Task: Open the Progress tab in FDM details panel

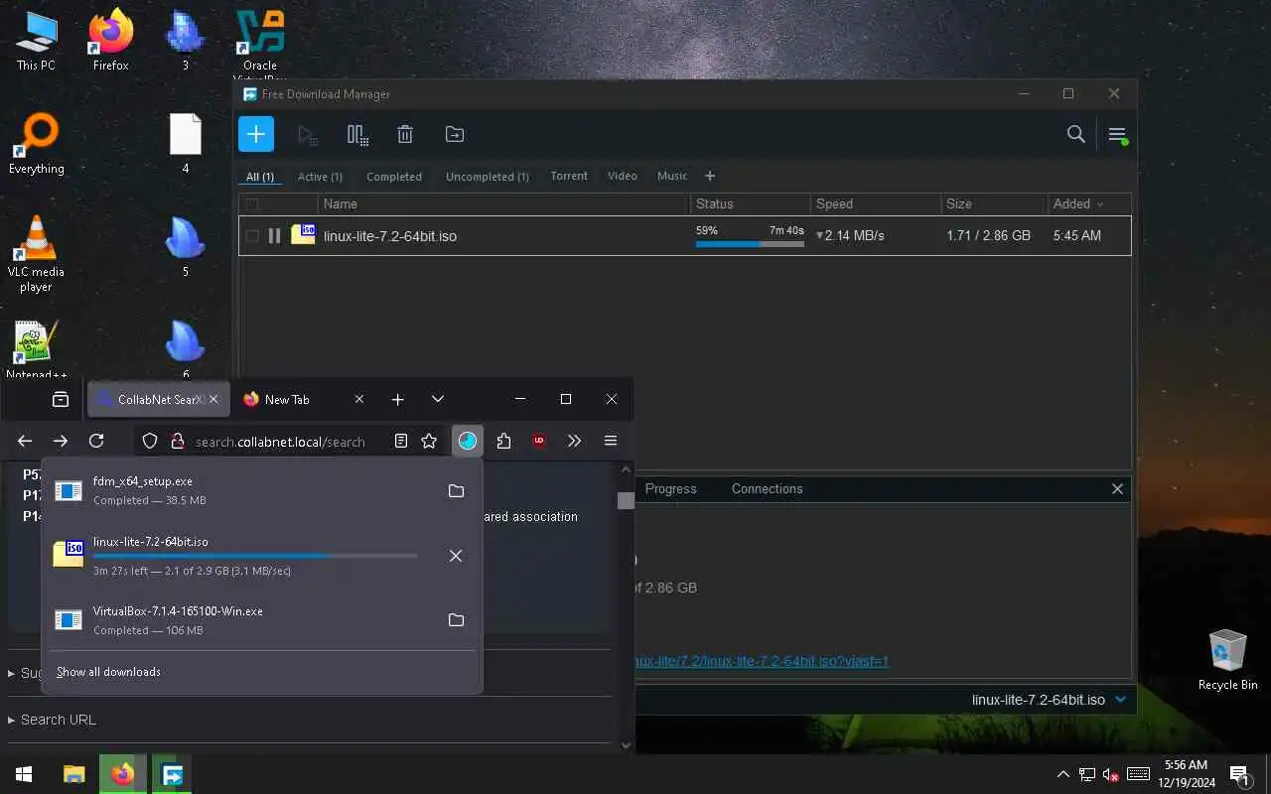Action: click(x=671, y=488)
